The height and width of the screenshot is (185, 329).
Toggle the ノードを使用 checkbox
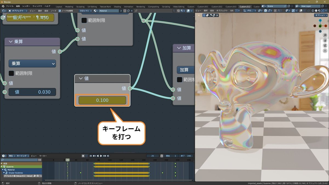click(60, 11)
